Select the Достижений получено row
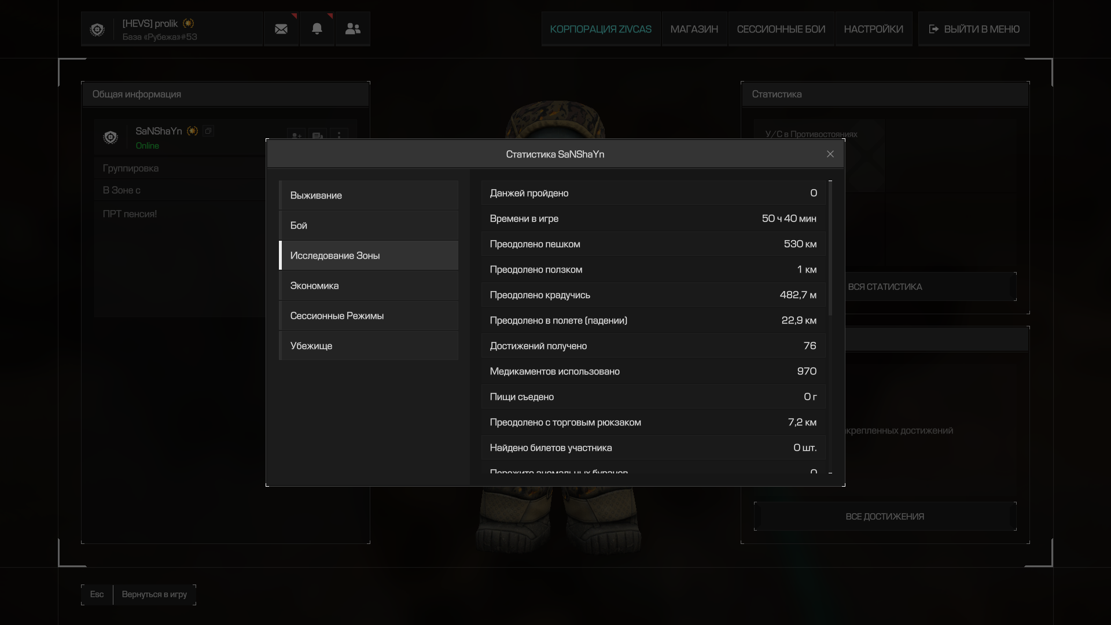1111x625 pixels. [x=653, y=346]
